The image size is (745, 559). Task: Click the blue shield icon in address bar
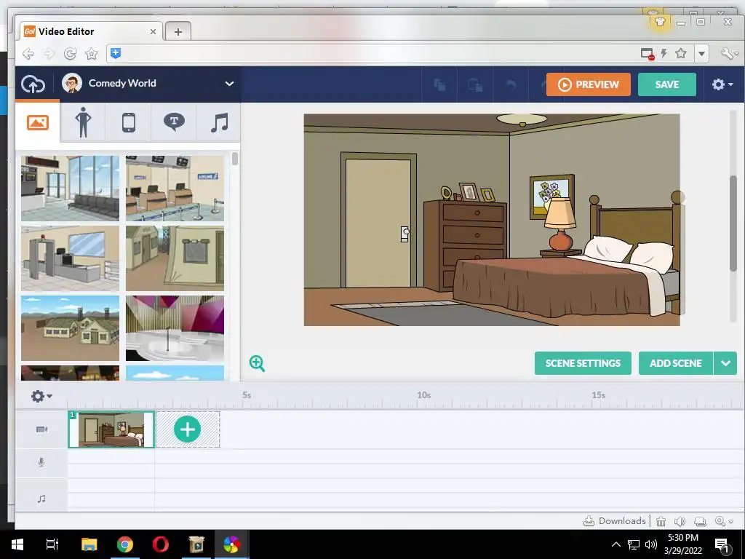(116, 54)
